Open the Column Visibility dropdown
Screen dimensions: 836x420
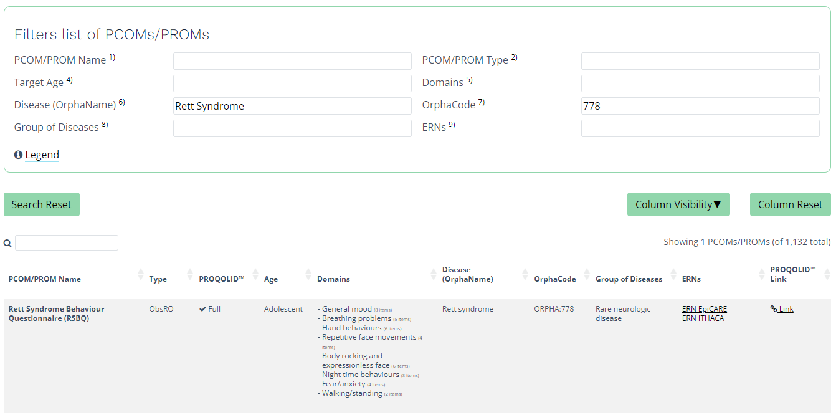(x=678, y=204)
